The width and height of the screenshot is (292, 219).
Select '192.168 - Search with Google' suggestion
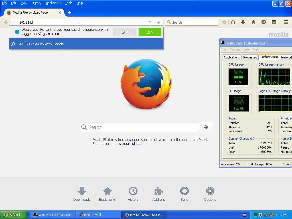(86, 44)
